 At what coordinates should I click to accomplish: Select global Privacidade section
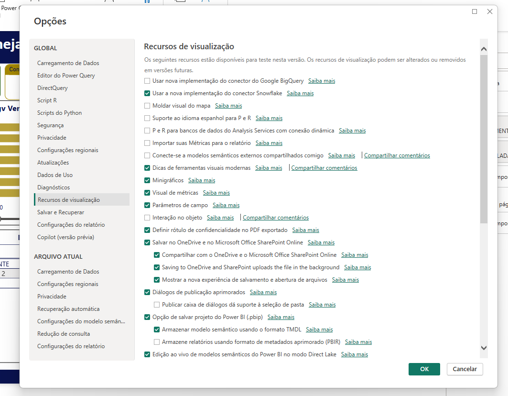pos(82,138)
